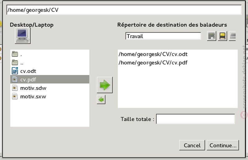Select the media player with earphones icon

coord(212,36)
